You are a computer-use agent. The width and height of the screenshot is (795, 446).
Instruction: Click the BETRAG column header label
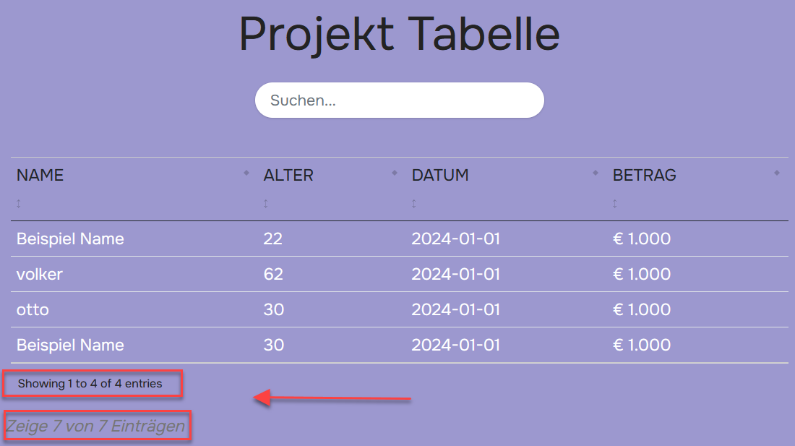(645, 175)
